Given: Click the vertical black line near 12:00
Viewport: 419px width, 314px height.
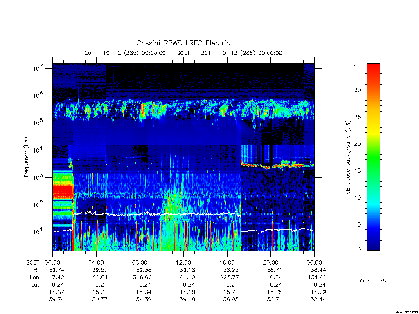Looking at the screenshot, I should [x=180, y=157].
